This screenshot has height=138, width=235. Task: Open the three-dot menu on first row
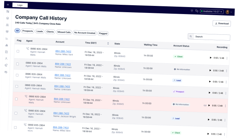pyautogui.click(x=227, y=58)
